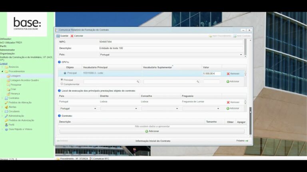Remove the Leite CPV row

pos(233,74)
